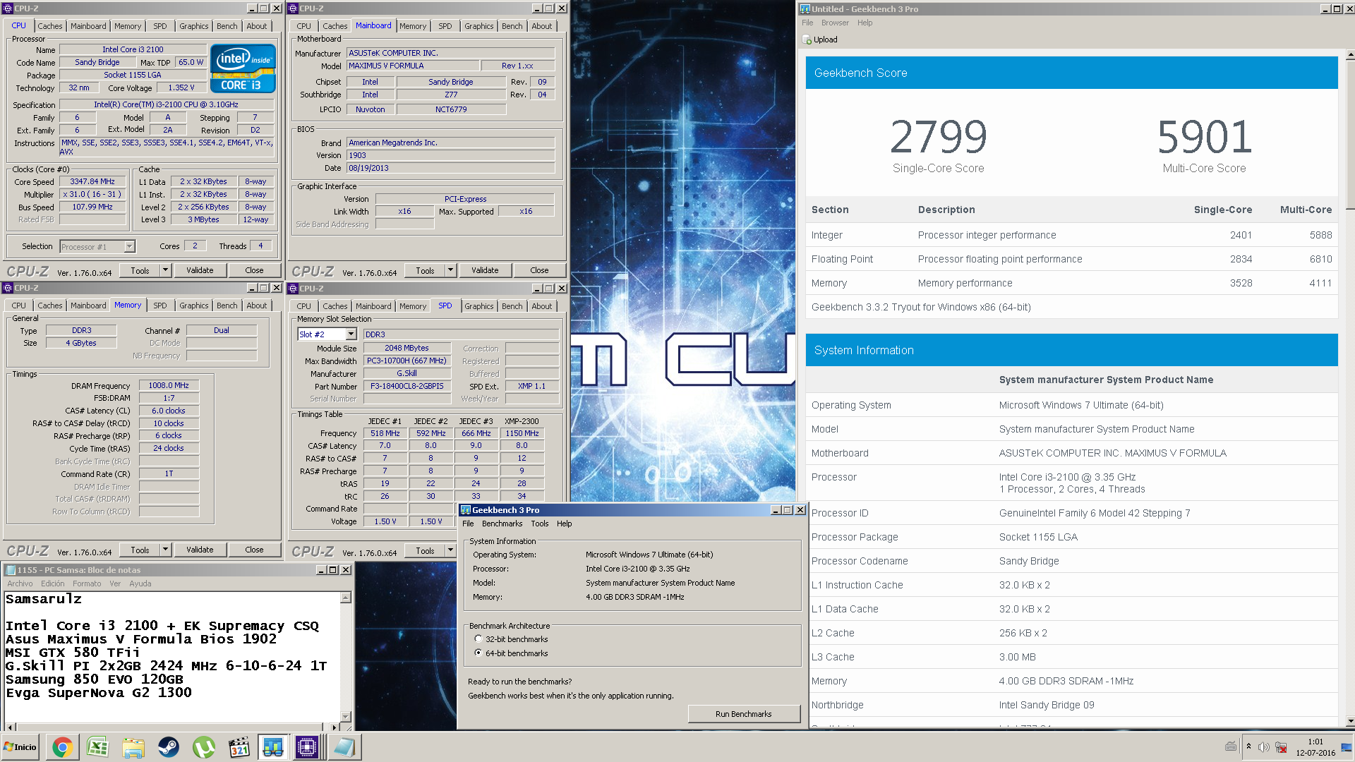Click the CPU-Z system icon of the Memory window
The width and height of the screenshot is (1355, 762).
[x=8, y=288]
